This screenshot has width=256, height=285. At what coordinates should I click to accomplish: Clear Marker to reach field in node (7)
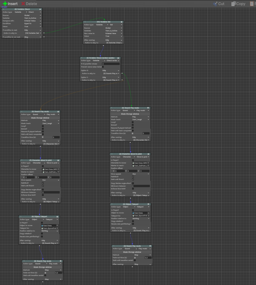click(58, 172)
